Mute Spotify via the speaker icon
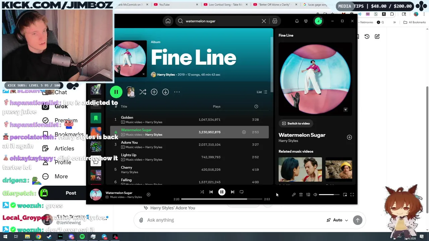This screenshot has width=429, height=241. click(x=315, y=195)
